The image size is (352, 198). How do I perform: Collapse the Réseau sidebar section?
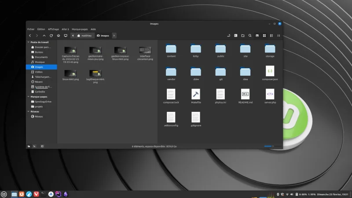[29, 112]
